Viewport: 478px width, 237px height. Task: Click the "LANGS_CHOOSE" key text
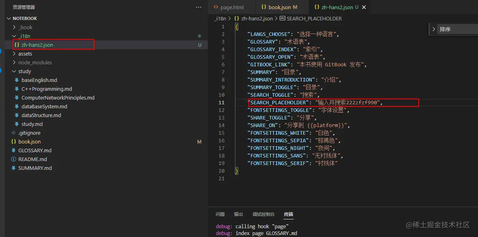[x=269, y=34]
